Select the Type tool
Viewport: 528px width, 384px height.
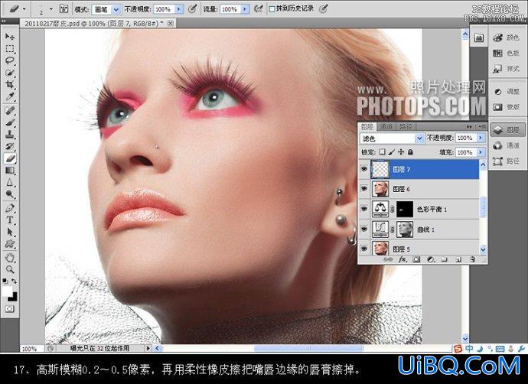coord(10,220)
